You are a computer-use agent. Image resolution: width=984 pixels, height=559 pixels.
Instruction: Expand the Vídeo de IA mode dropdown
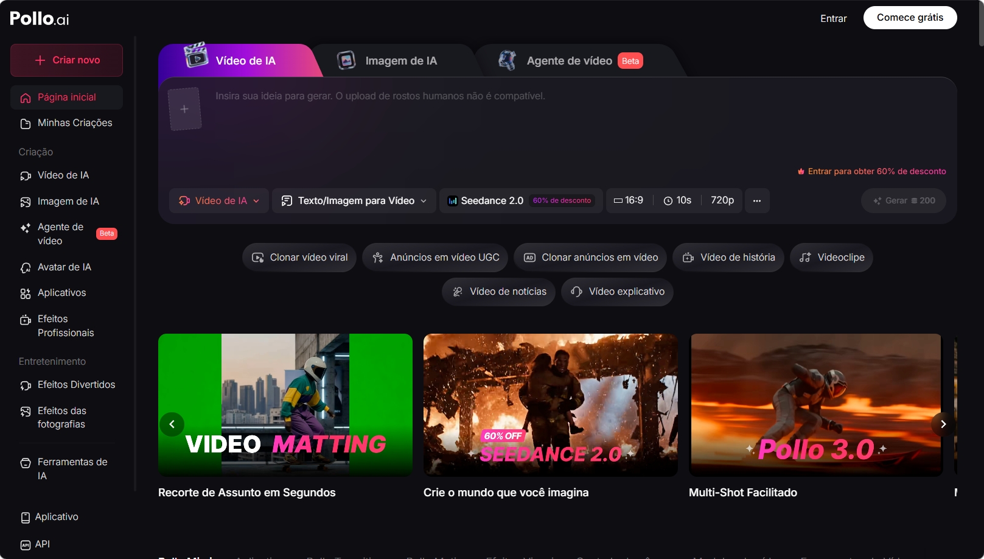pos(219,201)
